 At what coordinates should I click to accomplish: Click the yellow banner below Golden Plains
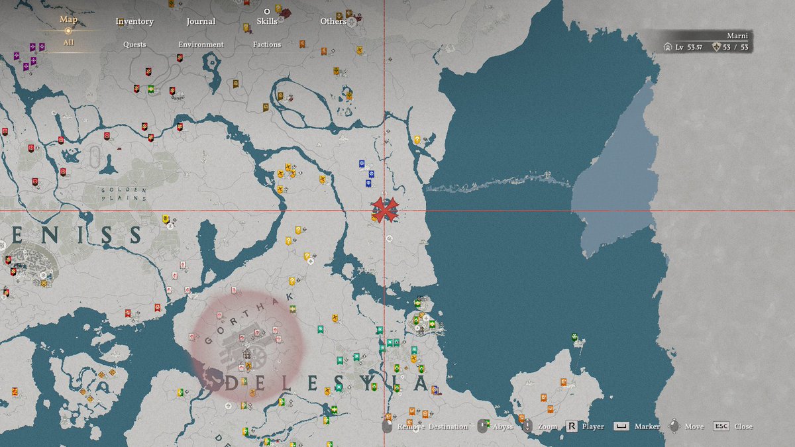[x=166, y=219]
